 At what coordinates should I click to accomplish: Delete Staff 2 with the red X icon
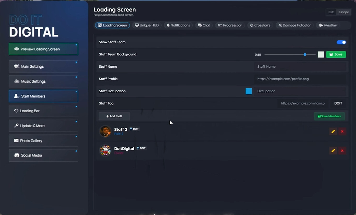(x=342, y=131)
